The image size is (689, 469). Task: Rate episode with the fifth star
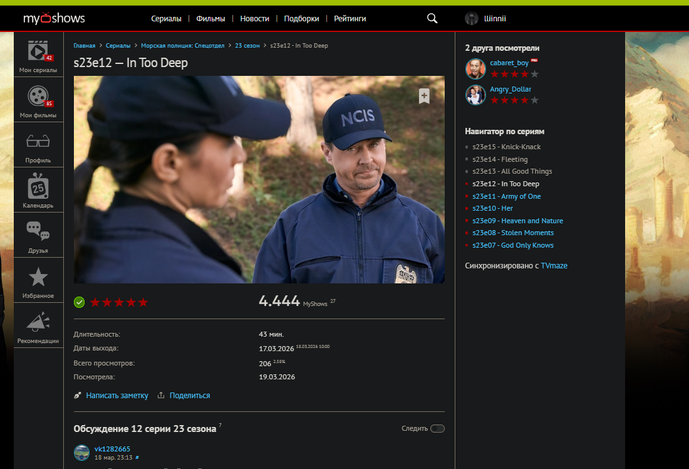(143, 302)
